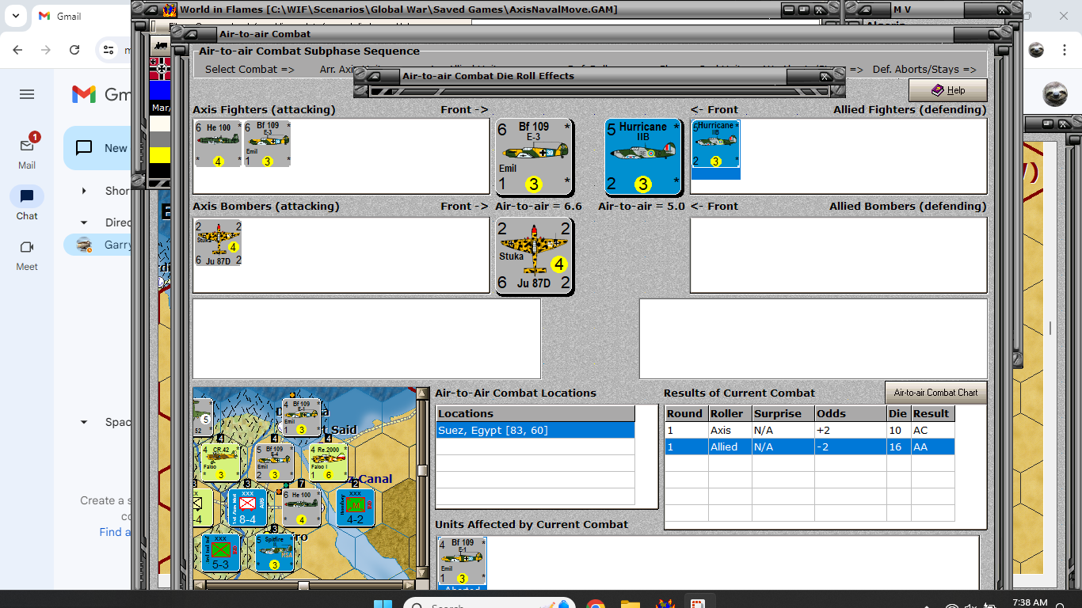Open File Explorer from the taskbar

(x=630, y=606)
